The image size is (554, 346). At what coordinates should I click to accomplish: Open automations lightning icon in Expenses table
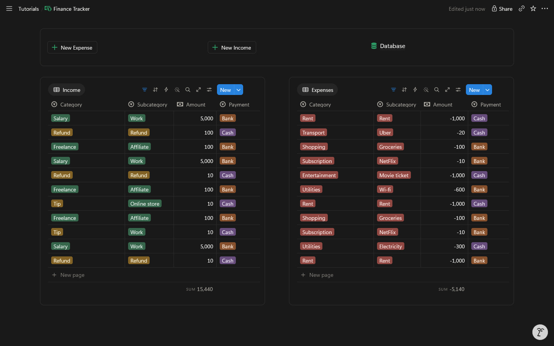click(415, 90)
